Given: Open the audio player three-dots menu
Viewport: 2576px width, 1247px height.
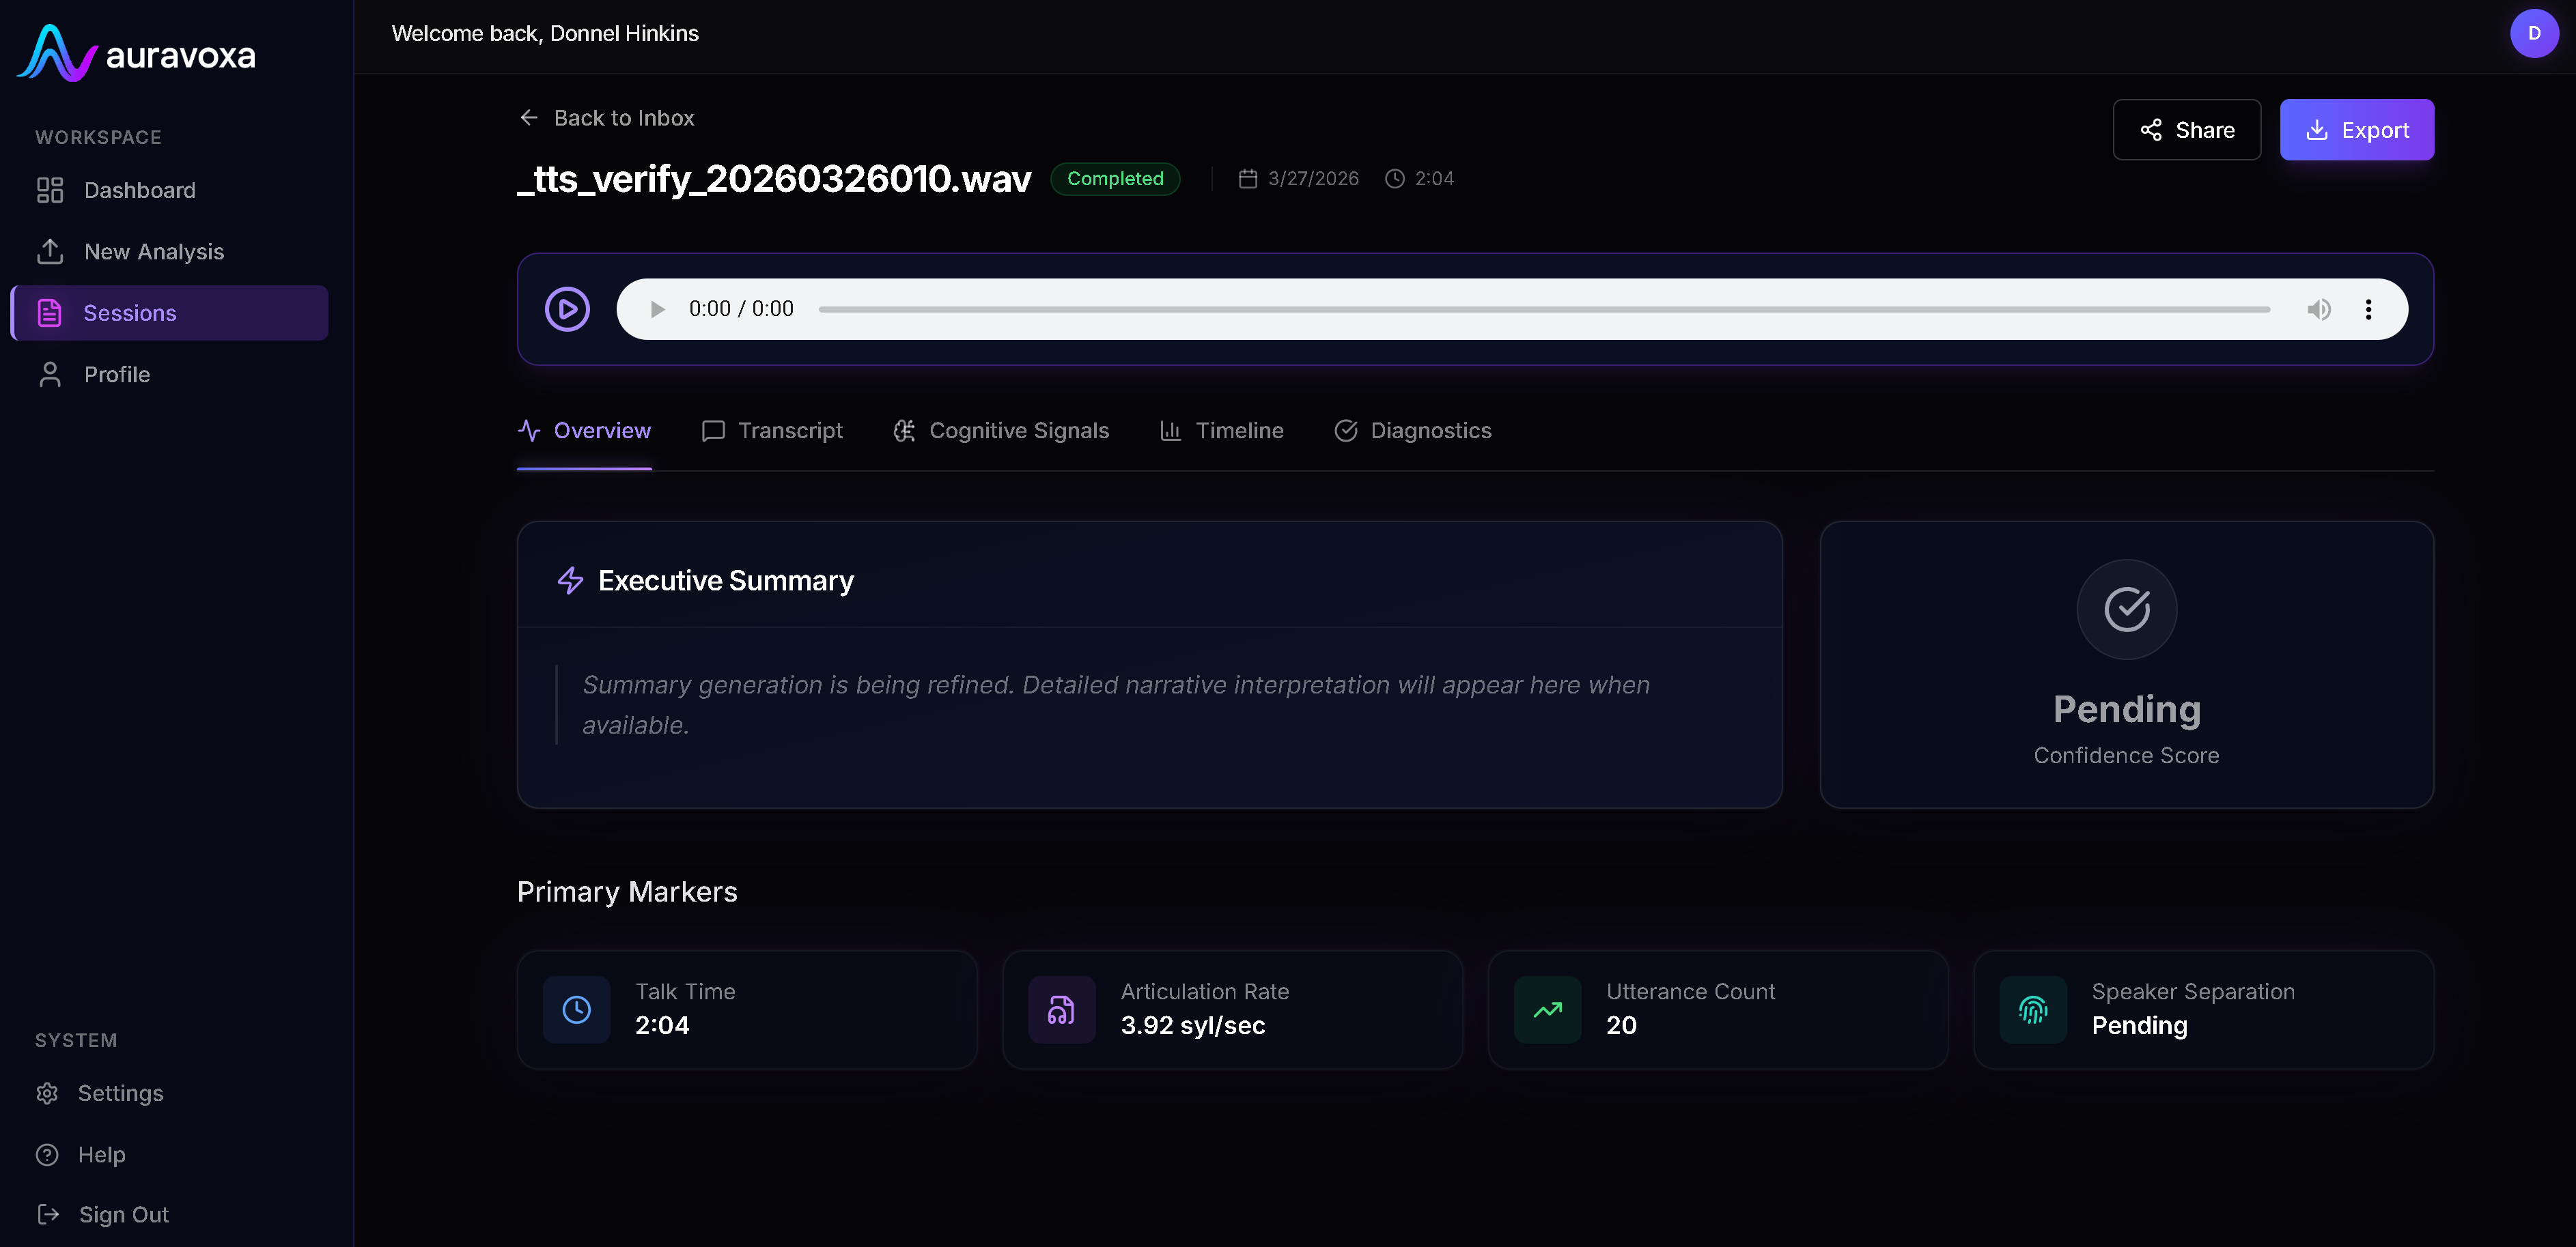Looking at the screenshot, I should point(2368,309).
